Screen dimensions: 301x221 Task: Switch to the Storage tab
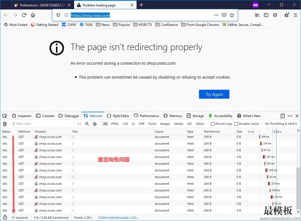click(x=195, y=116)
